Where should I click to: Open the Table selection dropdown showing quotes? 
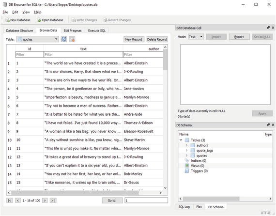(x=37, y=39)
